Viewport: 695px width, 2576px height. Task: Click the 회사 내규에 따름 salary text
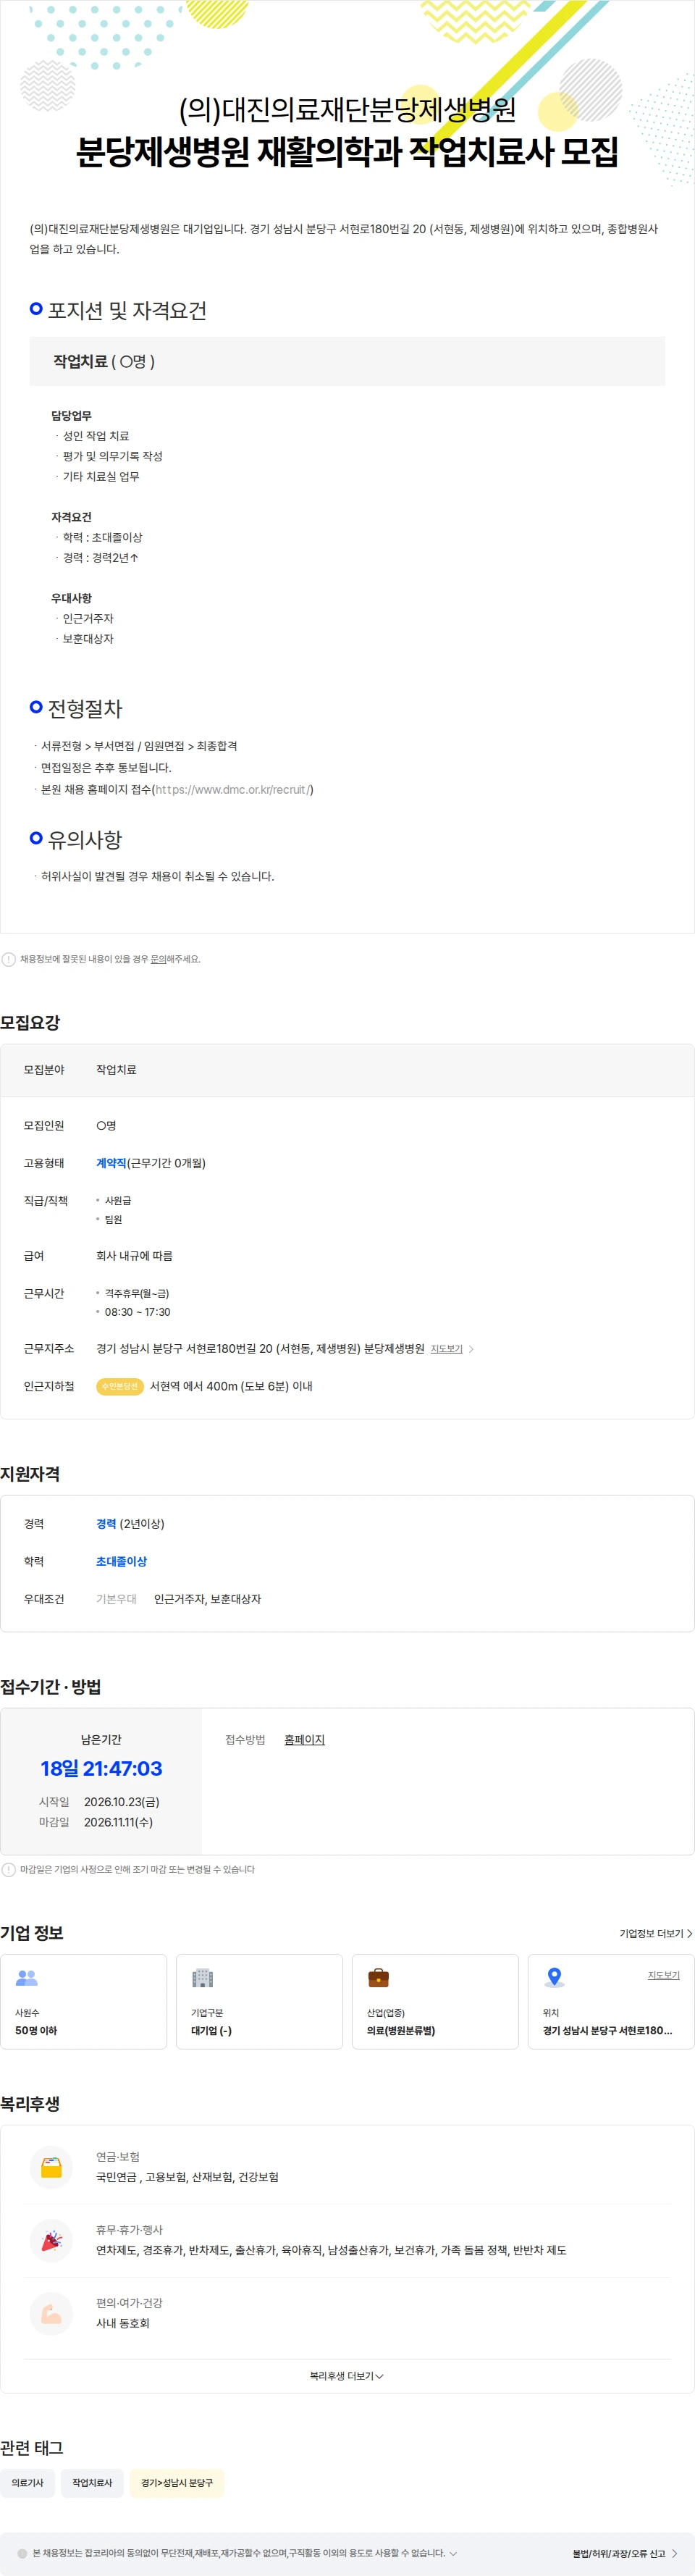click(134, 1256)
